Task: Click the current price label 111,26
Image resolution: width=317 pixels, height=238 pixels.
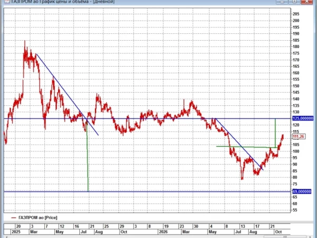Action: point(299,136)
